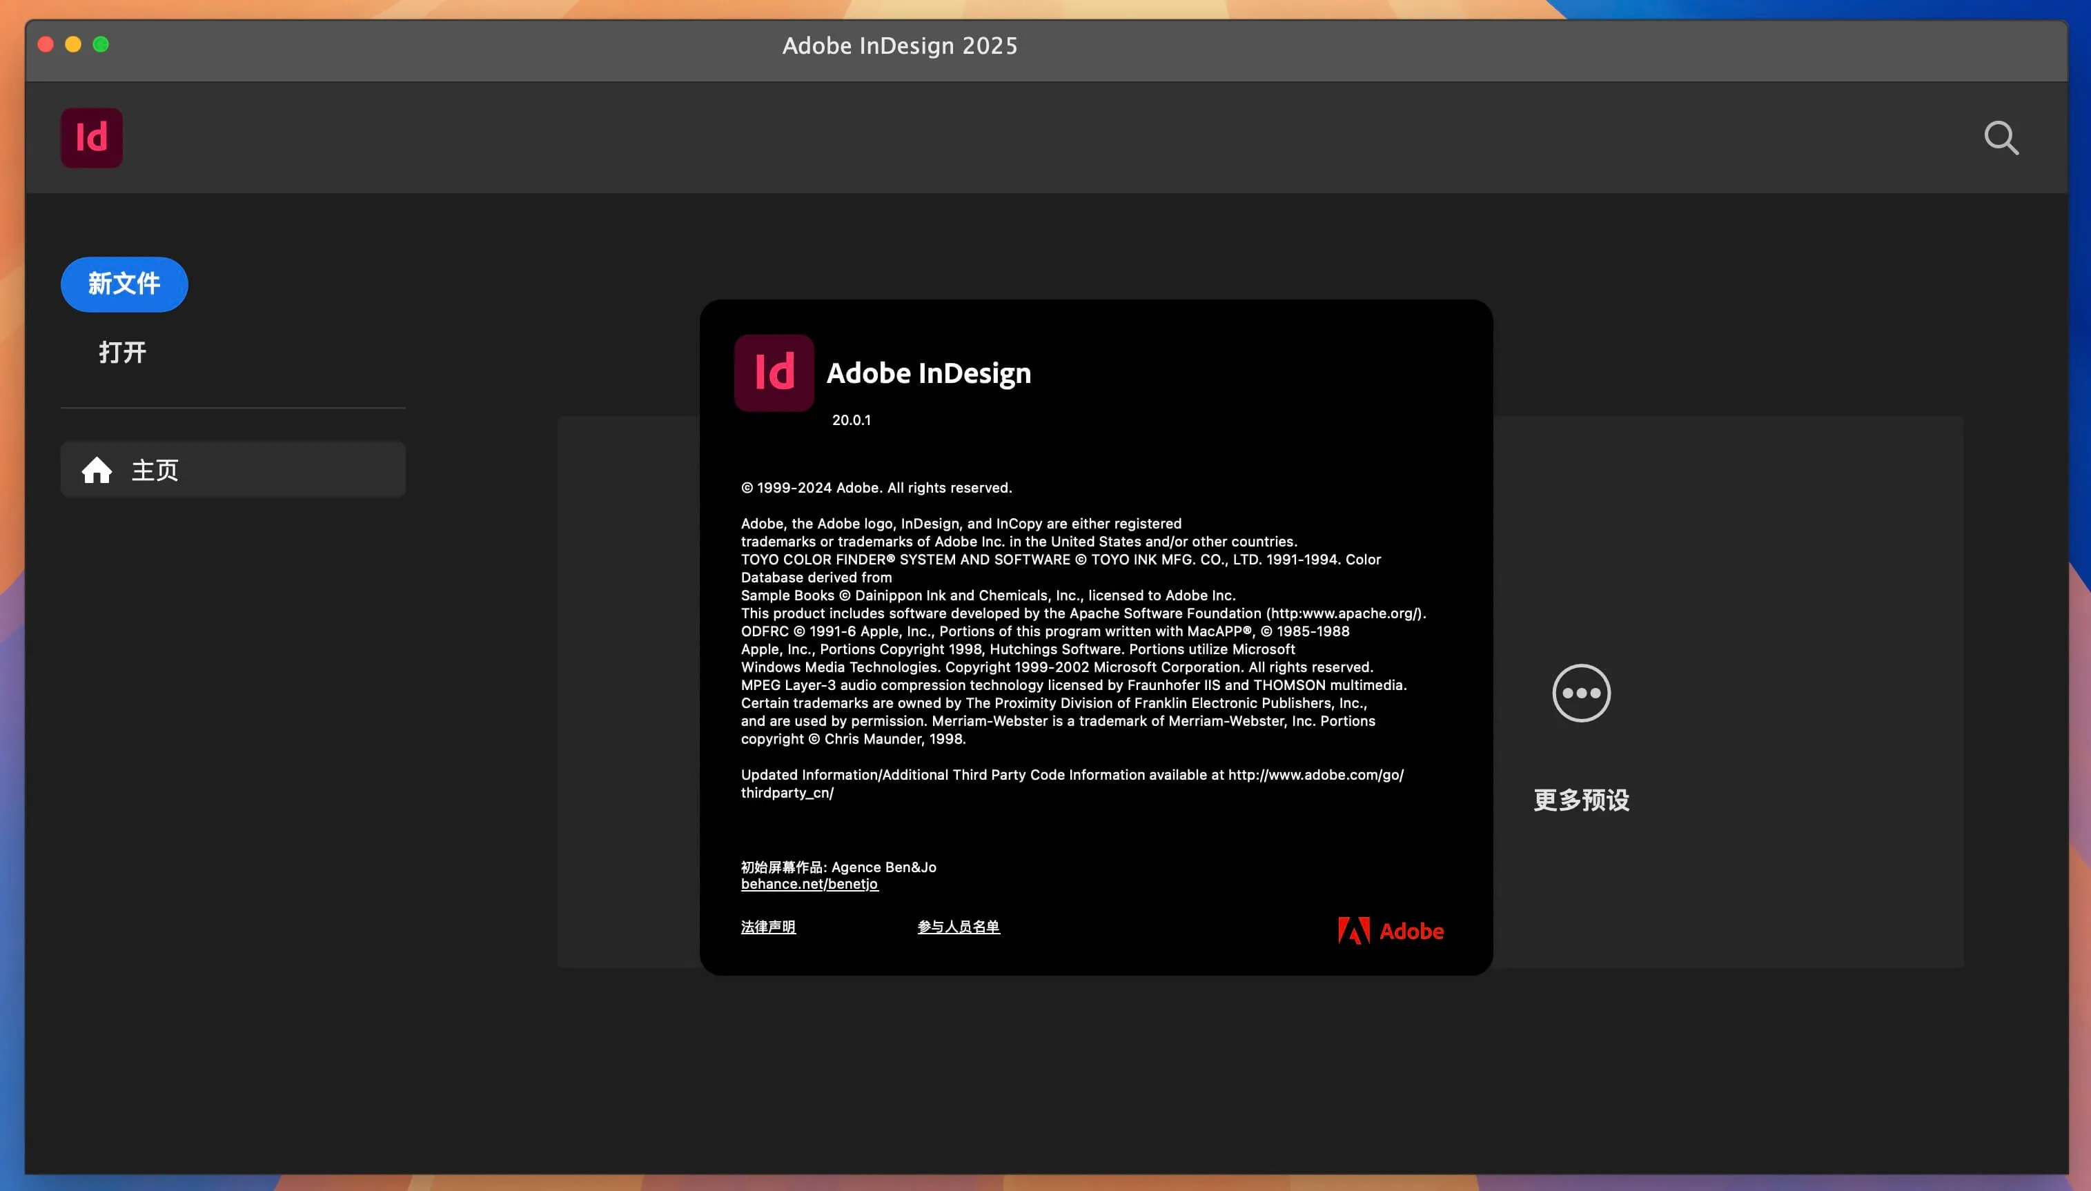Minimize window with the yellow button
Image resolution: width=2091 pixels, height=1191 pixels.
click(x=74, y=44)
